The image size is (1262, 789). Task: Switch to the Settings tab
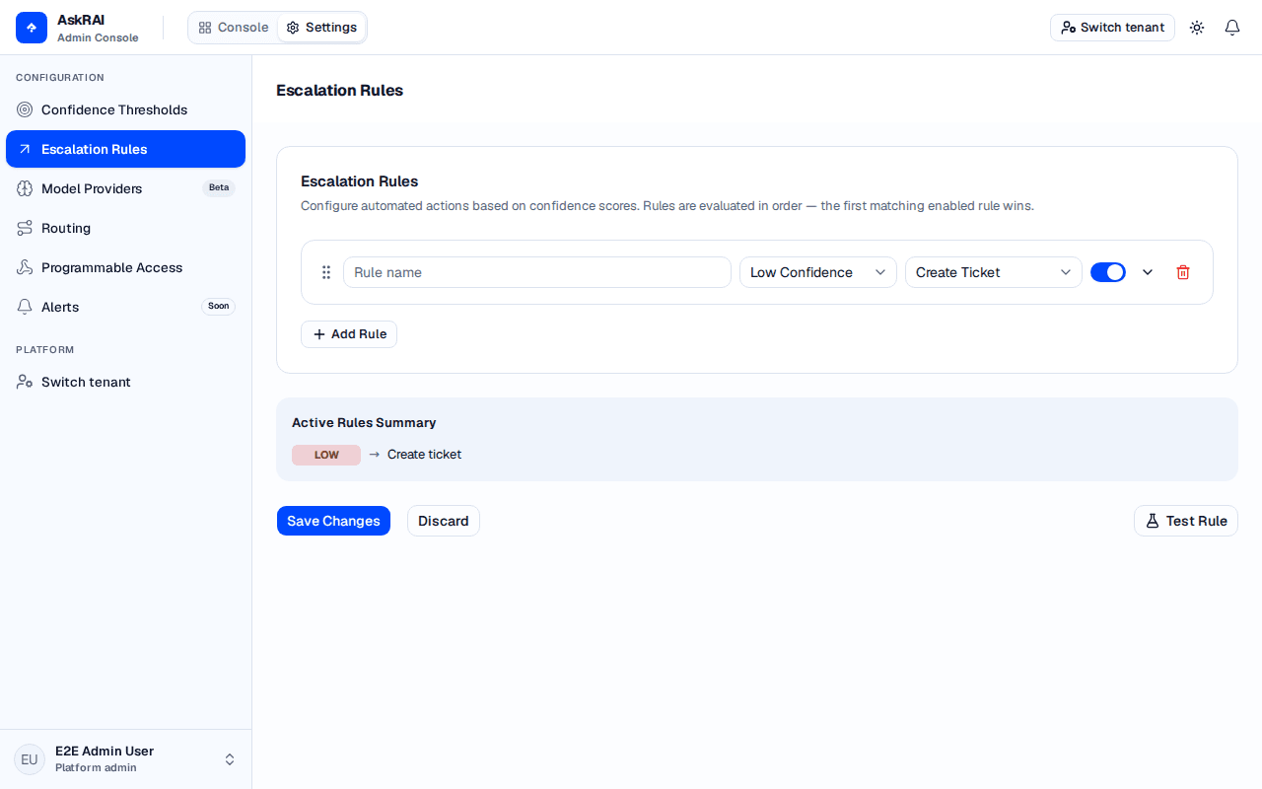pos(321,28)
